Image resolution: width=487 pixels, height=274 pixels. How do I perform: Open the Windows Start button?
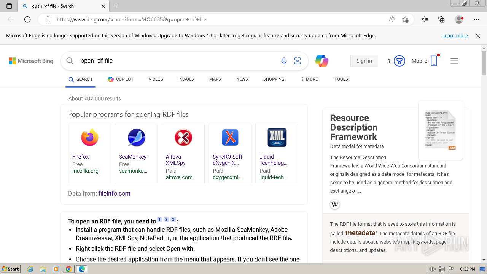11,269
